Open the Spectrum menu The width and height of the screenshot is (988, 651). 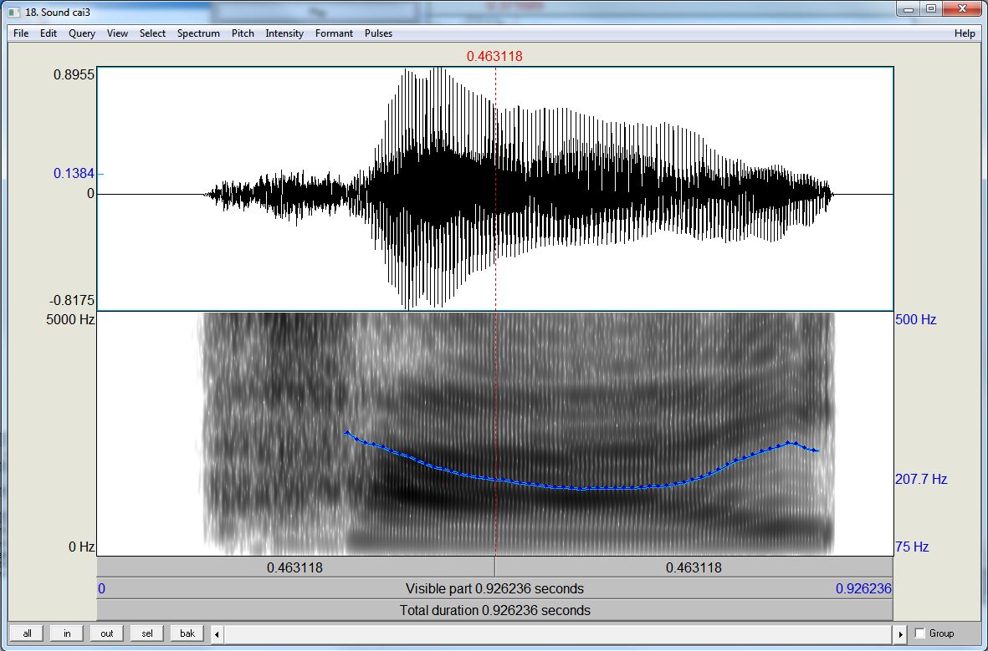coord(198,33)
